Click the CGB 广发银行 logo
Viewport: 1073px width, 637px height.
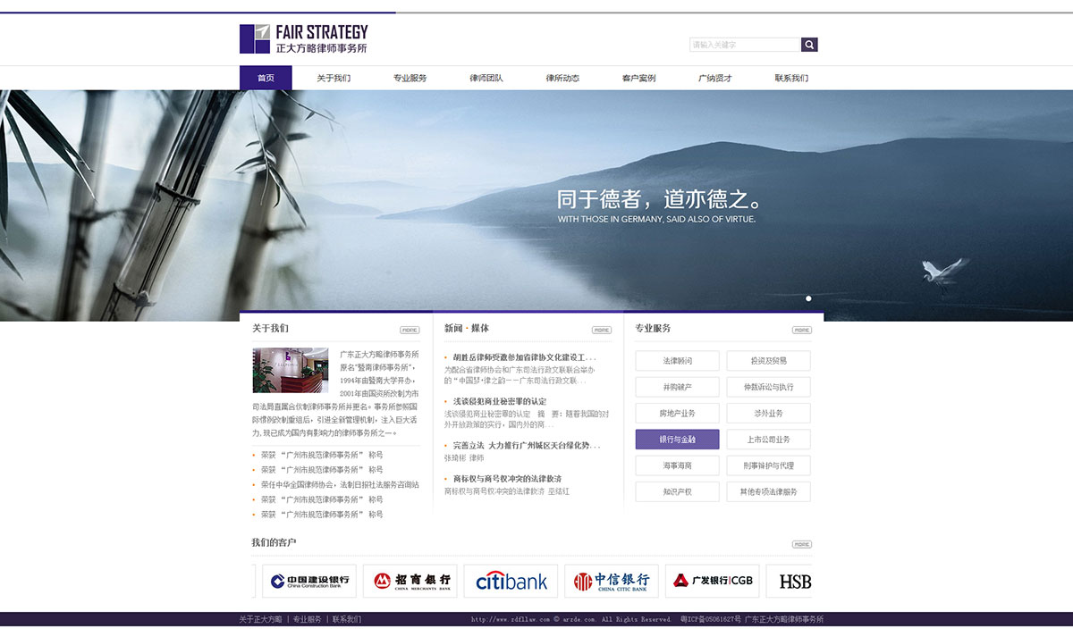tap(713, 581)
